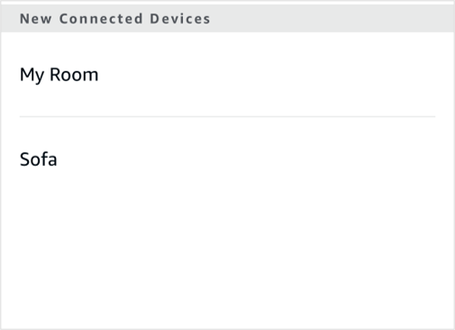Click the word My in My Room
The height and width of the screenshot is (330, 455).
coord(32,75)
